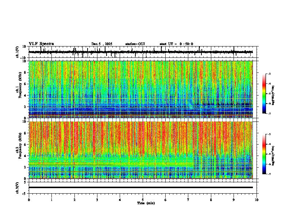This screenshot has width=289, height=224.
Task: Click time axis tick label "8"
Action: [x=211, y=200]
